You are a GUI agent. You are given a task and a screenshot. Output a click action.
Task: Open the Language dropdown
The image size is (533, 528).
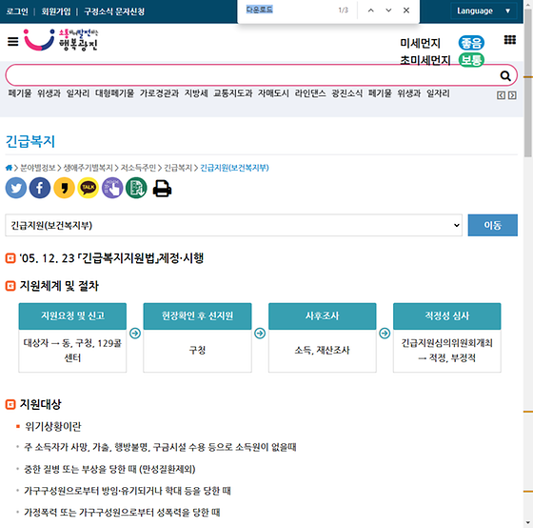tap(484, 10)
